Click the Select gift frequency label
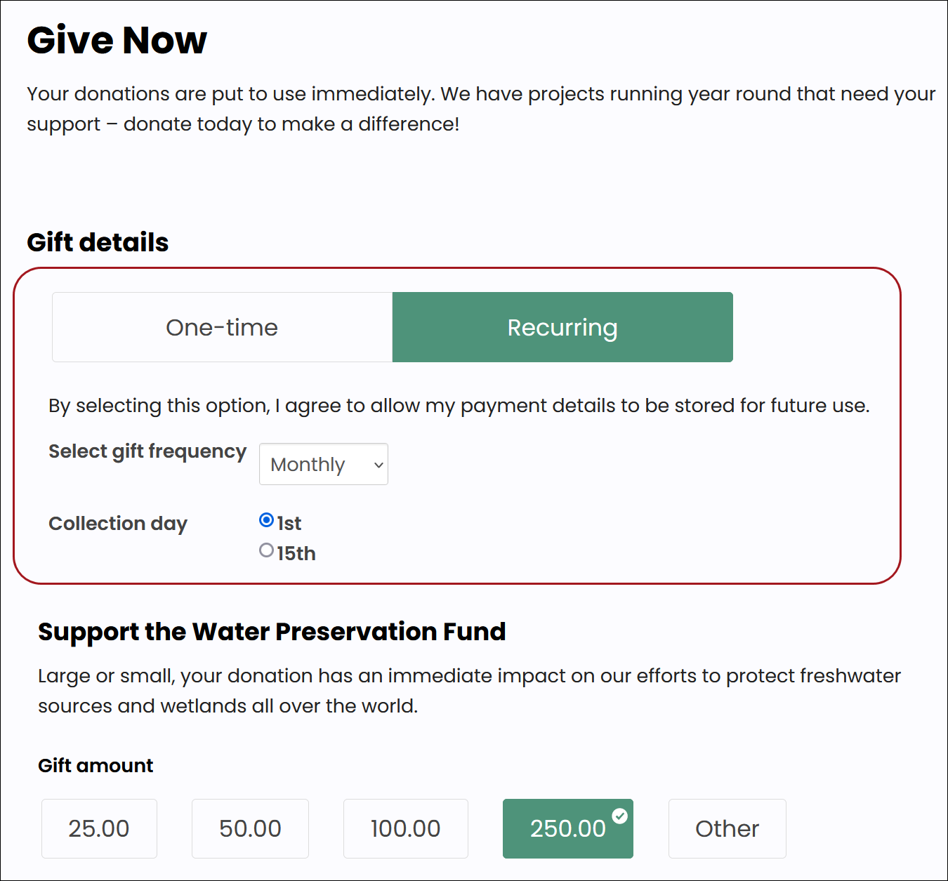948x881 pixels. [x=147, y=451]
